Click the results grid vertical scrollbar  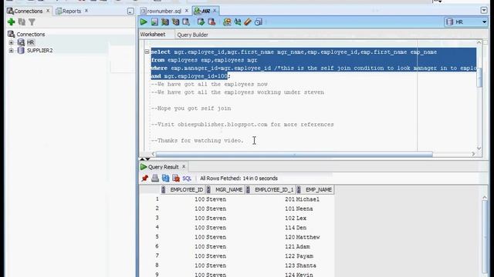pos(485,236)
